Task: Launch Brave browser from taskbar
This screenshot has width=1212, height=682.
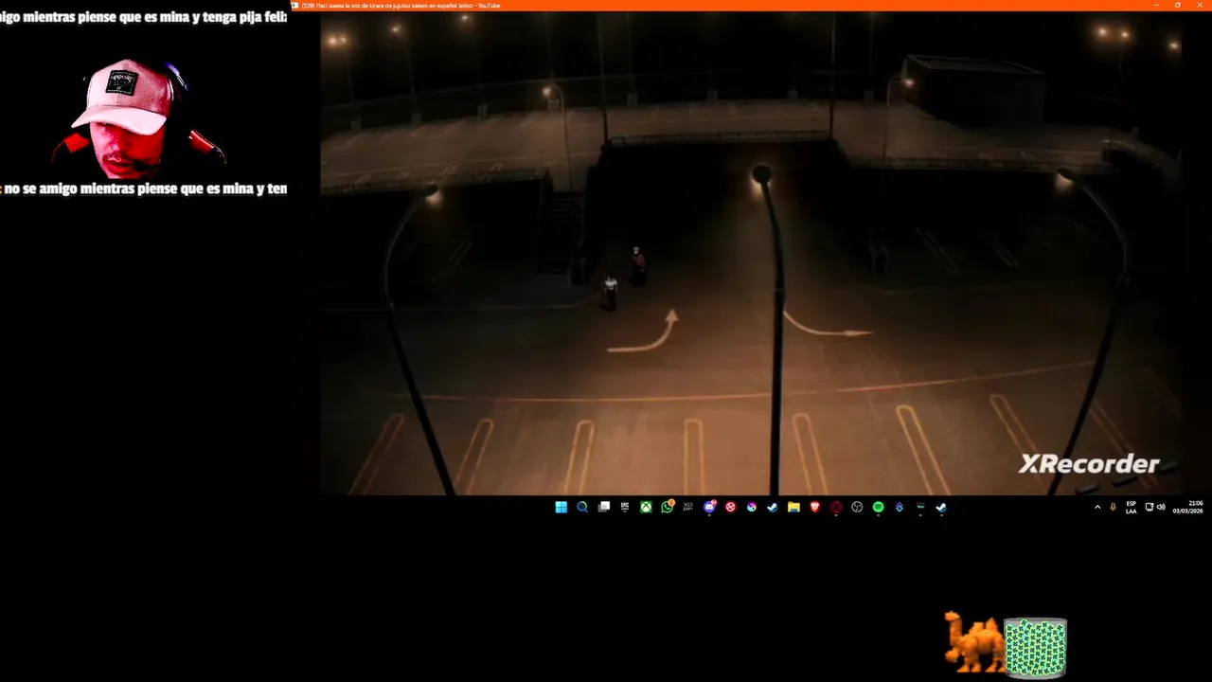Action: coord(814,507)
